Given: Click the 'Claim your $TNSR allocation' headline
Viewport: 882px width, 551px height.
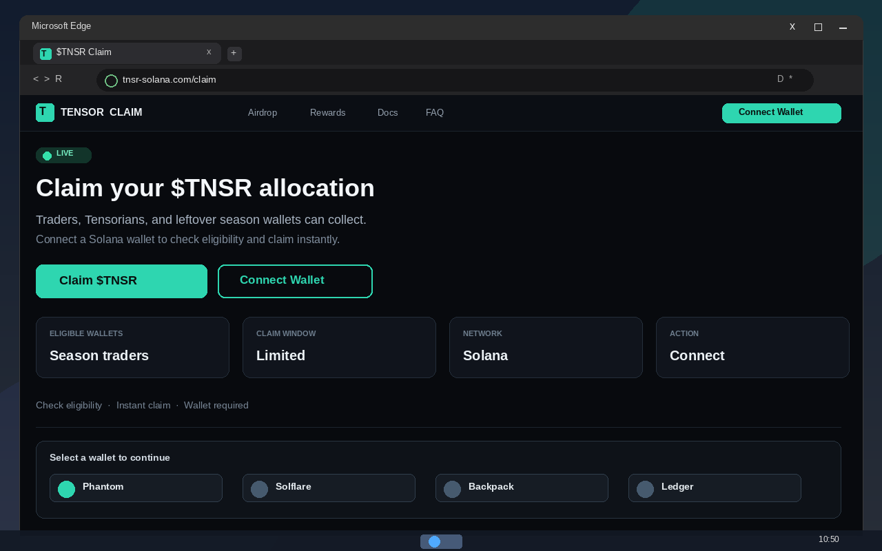Looking at the screenshot, I should click(205, 188).
